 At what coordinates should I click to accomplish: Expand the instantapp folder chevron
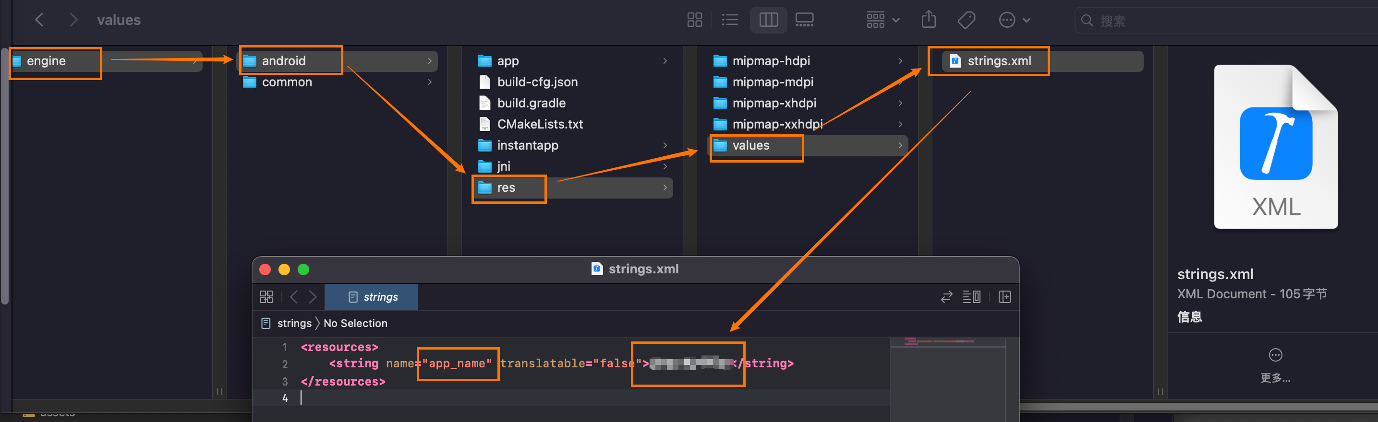click(x=665, y=145)
